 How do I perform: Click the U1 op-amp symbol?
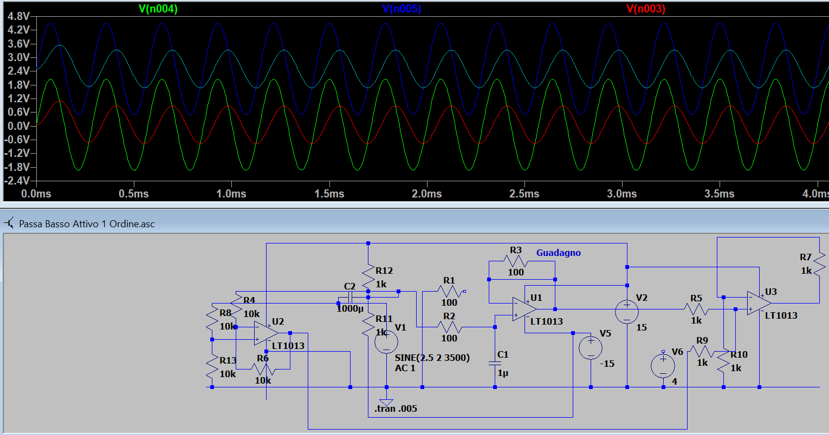point(524,309)
